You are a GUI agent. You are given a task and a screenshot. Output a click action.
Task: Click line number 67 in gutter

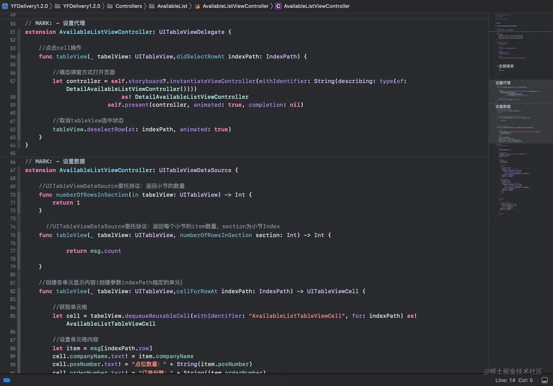[13, 170]
